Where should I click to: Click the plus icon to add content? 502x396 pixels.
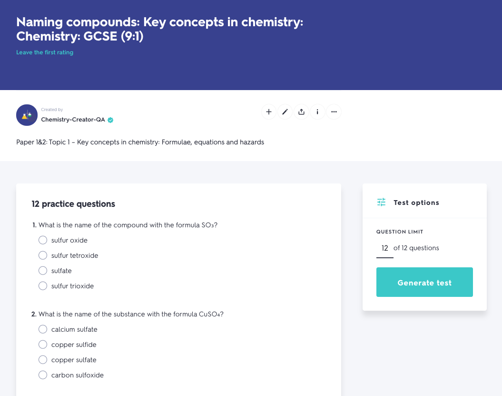pyautogui.click(x=269, y=112)
